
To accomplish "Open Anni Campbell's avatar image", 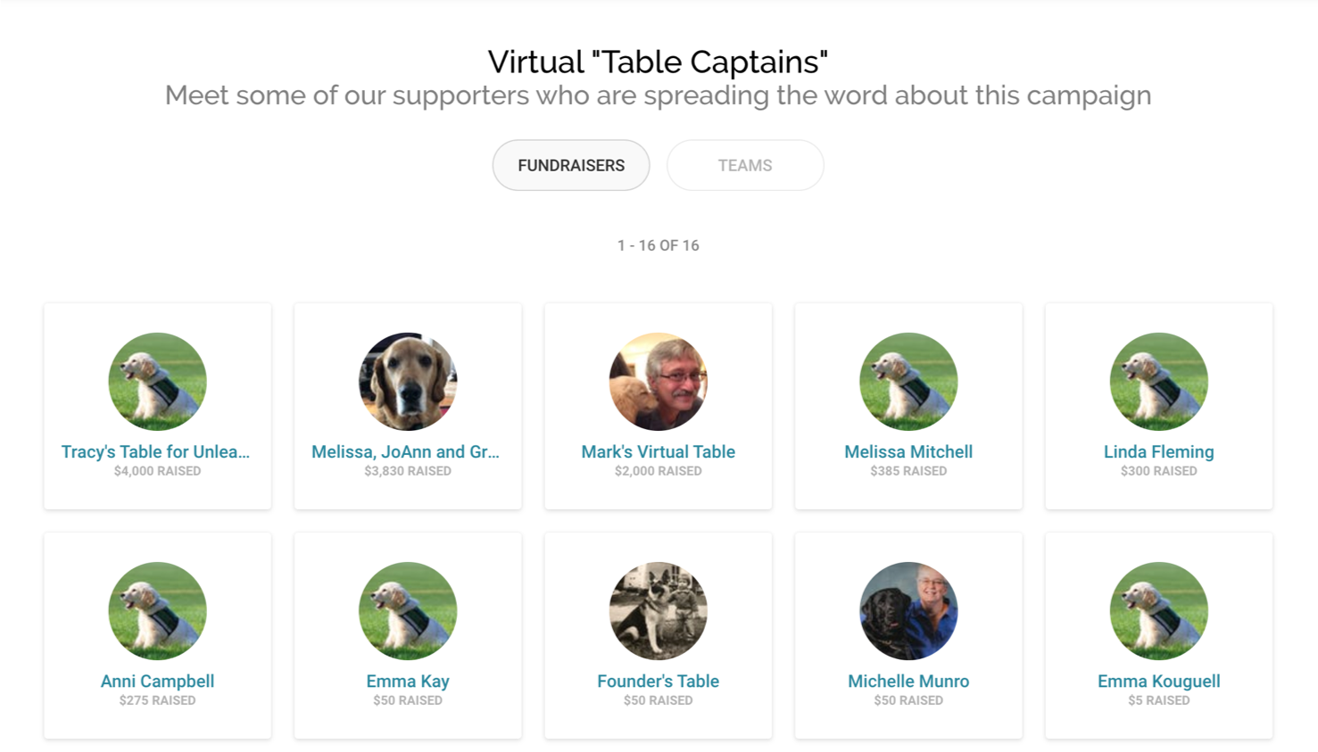I will (x=157, y=611).
